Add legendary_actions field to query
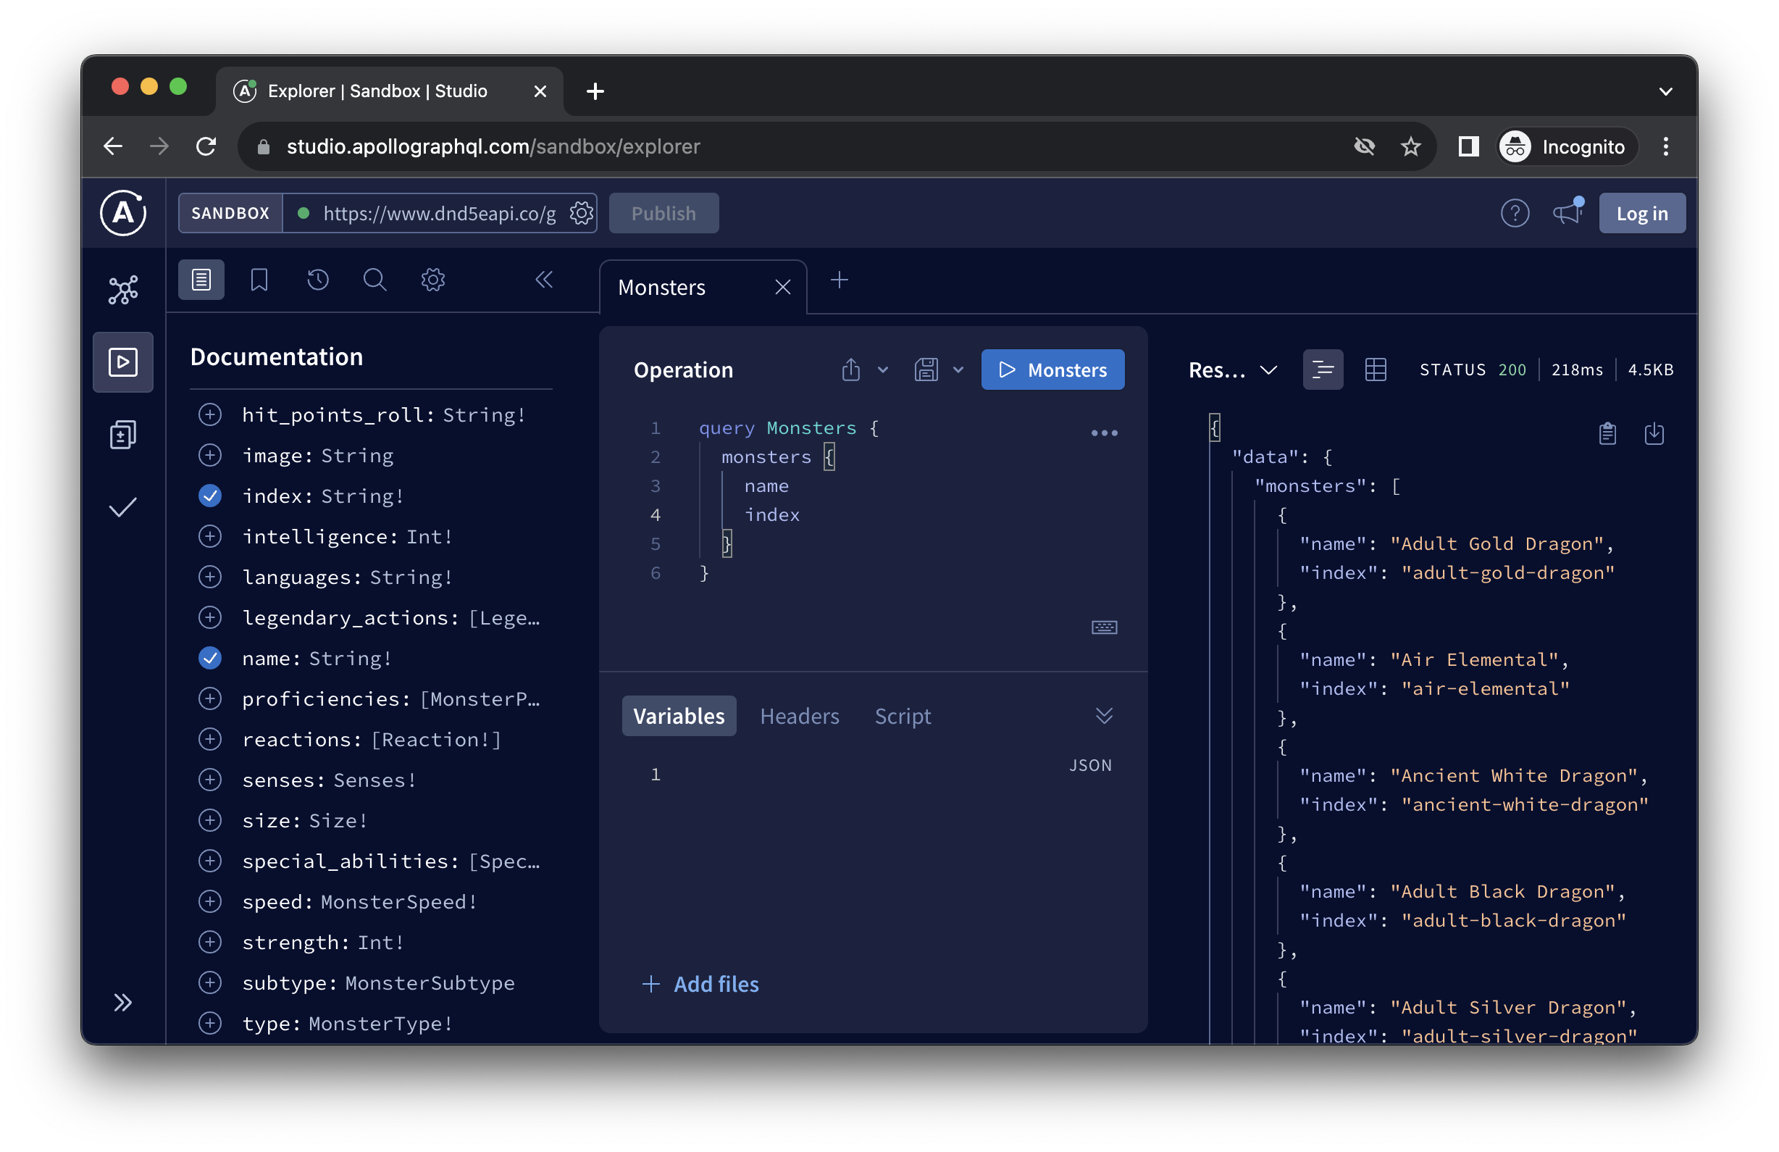Screen dimensions: 1779x1152 (210, 618)
